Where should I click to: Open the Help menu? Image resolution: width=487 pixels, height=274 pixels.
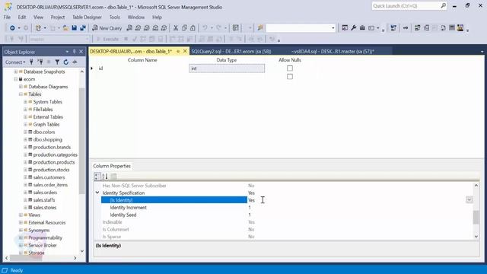point(158,17)
